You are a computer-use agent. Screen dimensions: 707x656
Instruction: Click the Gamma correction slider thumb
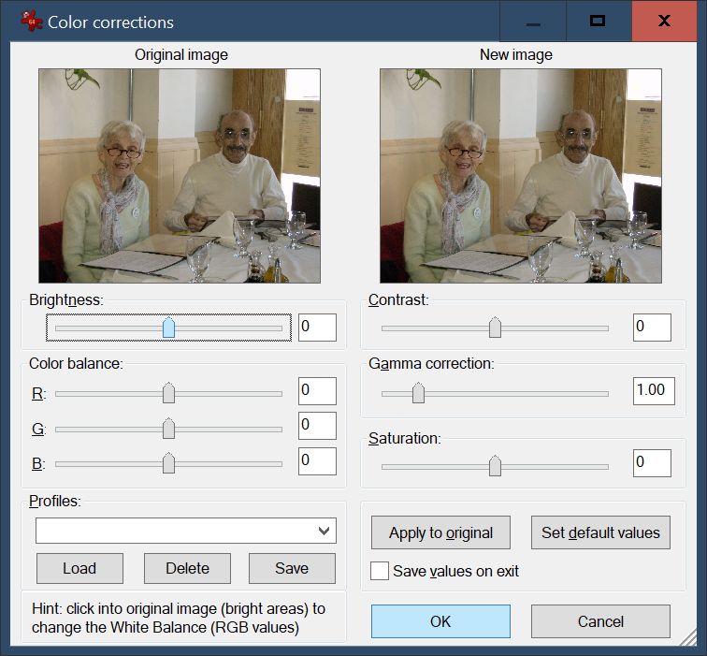coord(418,393)
